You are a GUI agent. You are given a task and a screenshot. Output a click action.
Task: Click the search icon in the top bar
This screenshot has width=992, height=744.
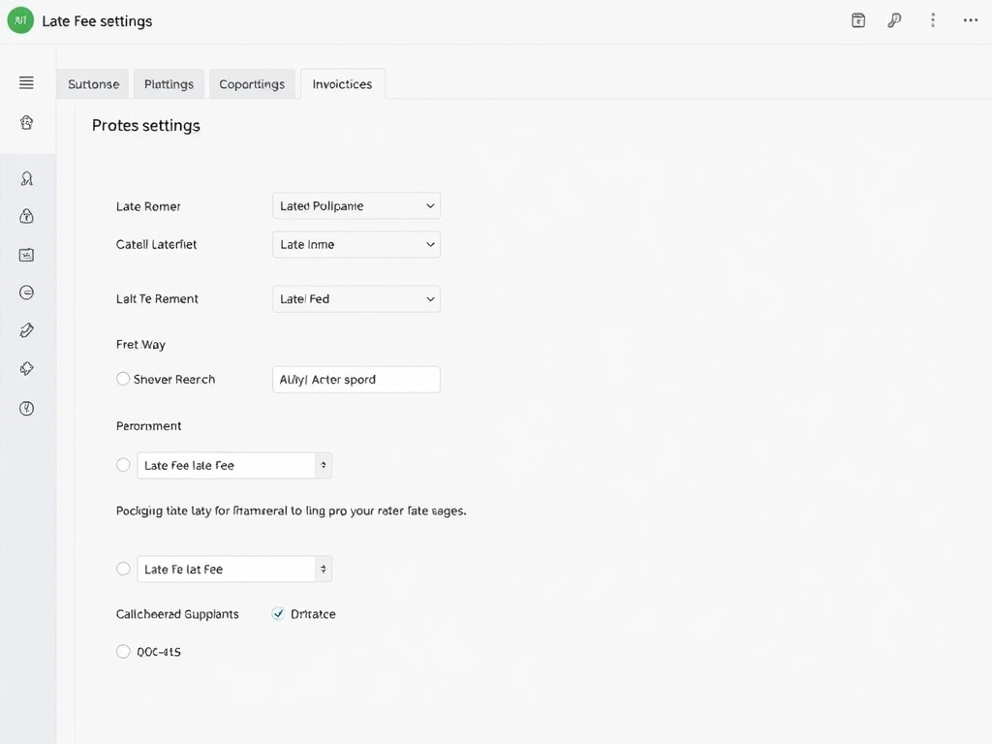894,19
